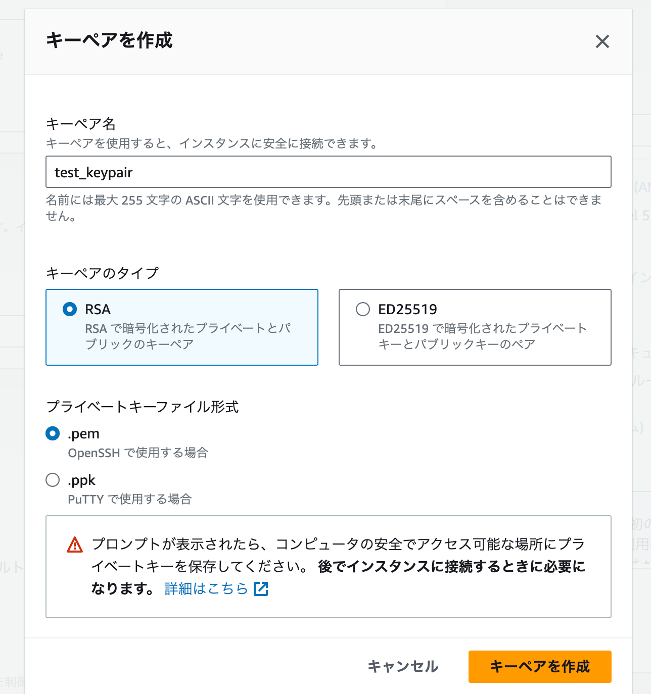This screenshot has width=651, height=694.
Task: Choose the .ppk private key format radio
Action: point(53,480)
